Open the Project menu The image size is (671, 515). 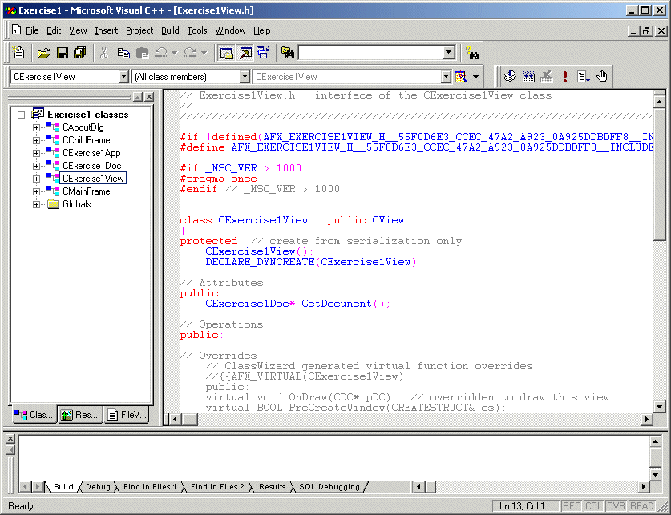[x=139, y=30]
